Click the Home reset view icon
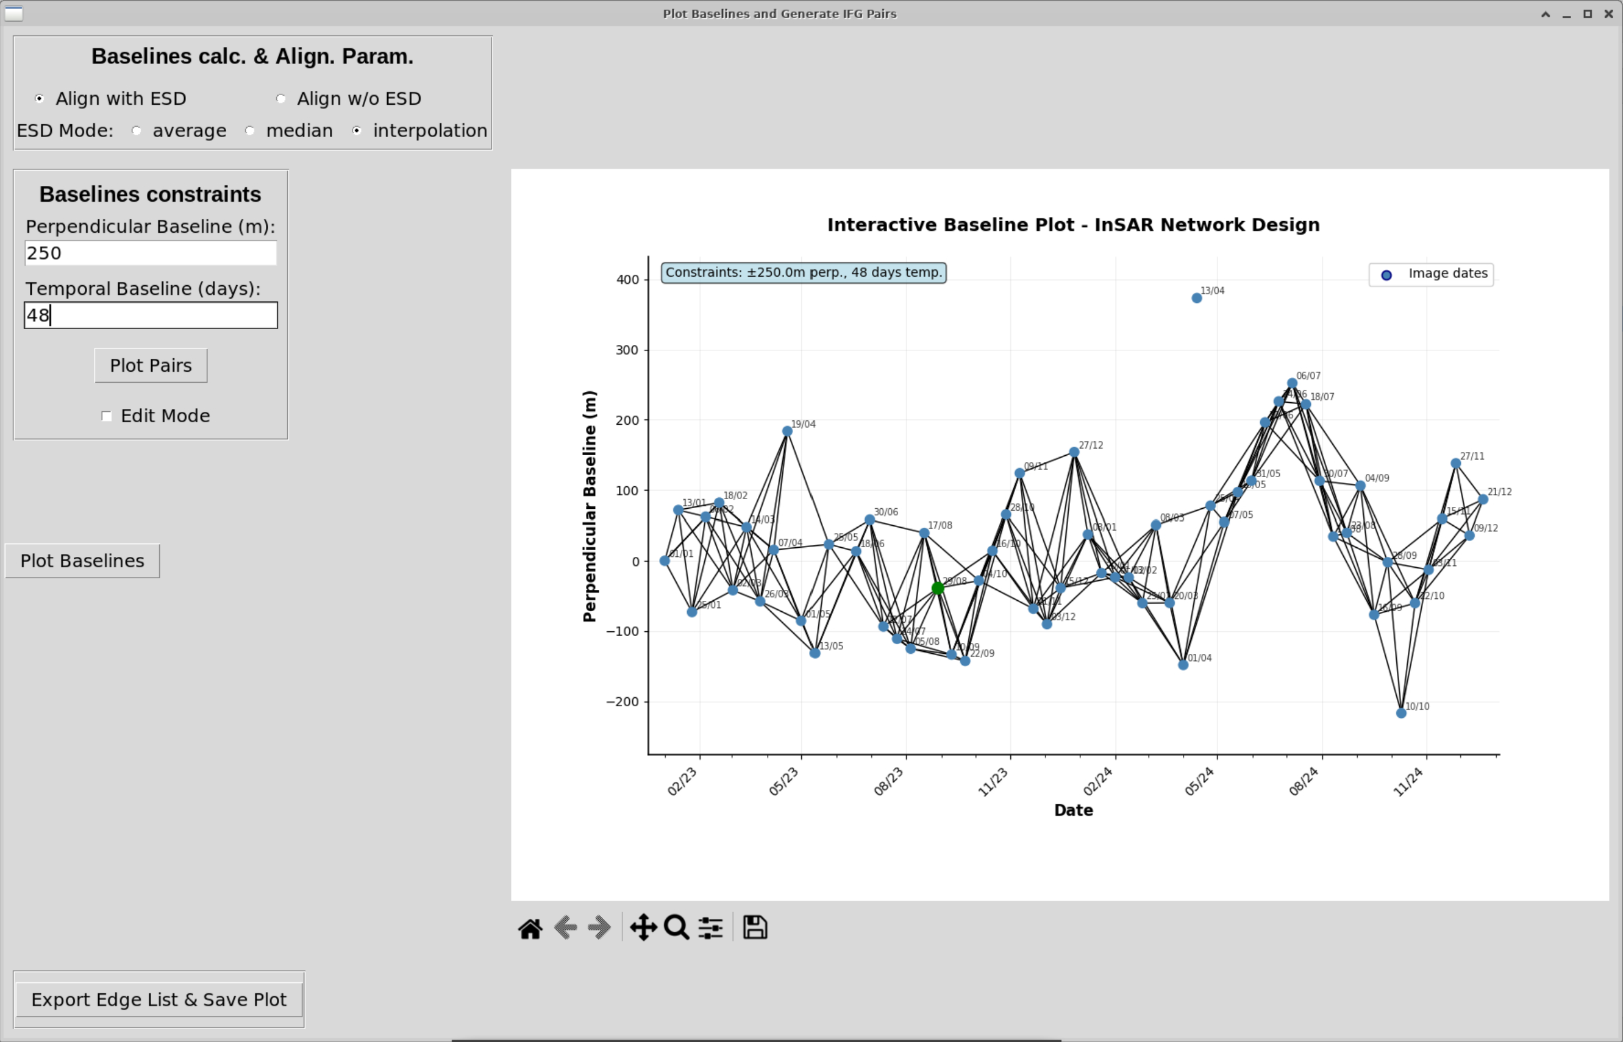 coord(530,927)
